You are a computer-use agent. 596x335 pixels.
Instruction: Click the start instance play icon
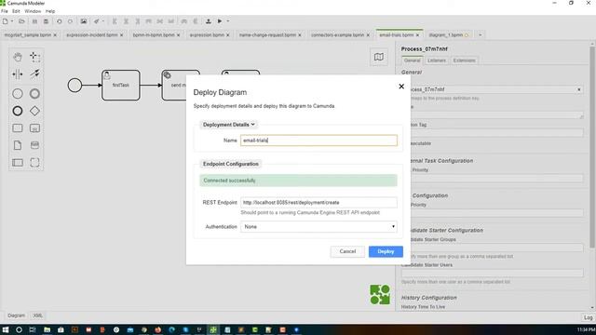coord(220,21)
